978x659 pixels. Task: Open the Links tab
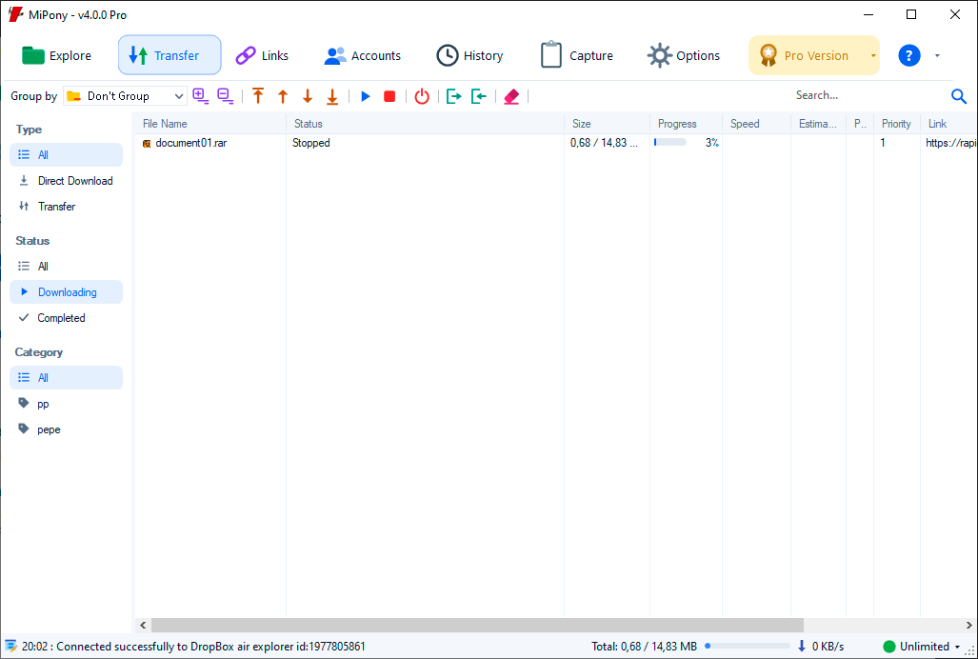click(261, 55)
